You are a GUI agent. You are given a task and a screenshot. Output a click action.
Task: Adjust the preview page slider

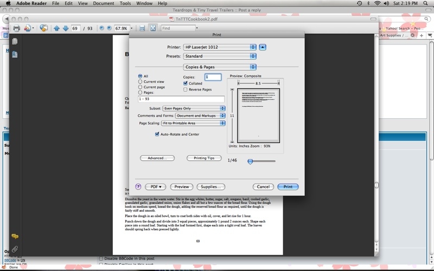[250, 161]
